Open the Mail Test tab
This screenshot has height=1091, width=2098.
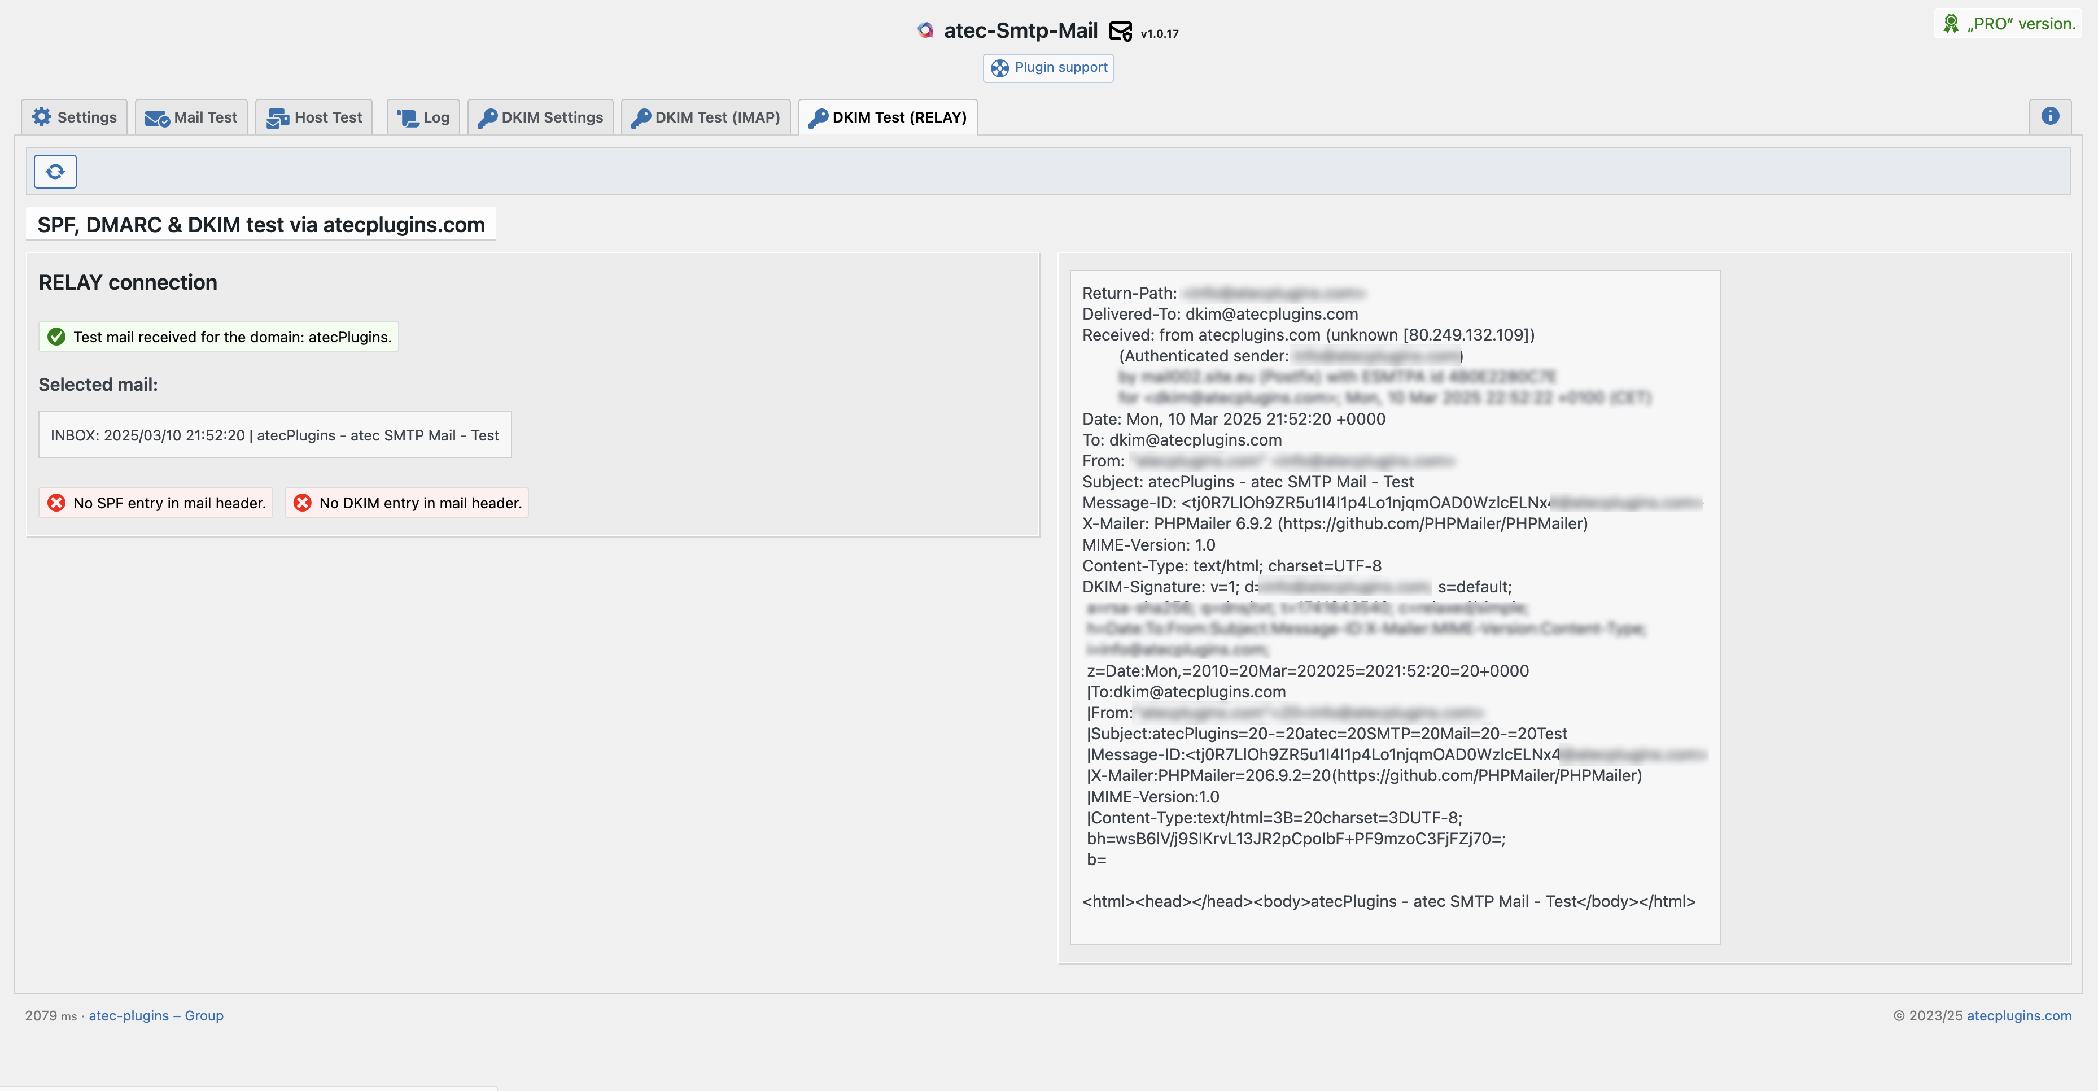[191, 117]
